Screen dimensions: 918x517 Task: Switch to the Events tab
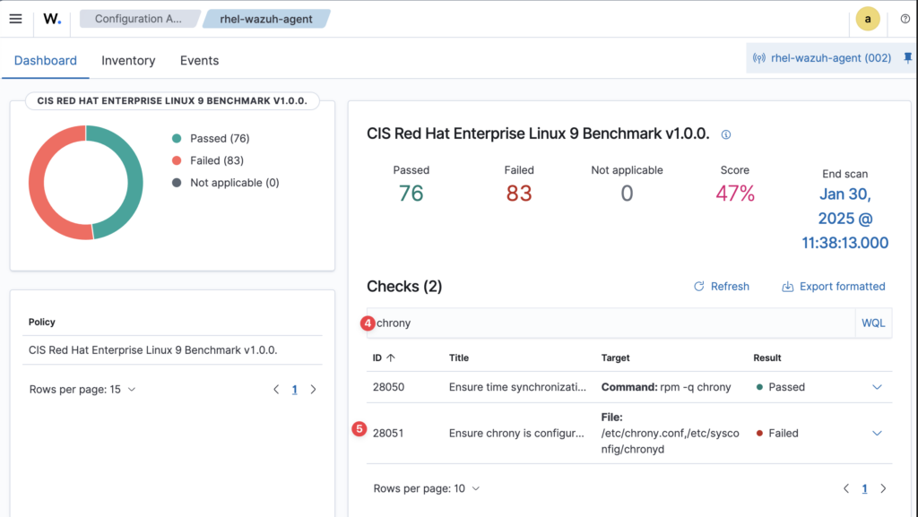[200, 60]
